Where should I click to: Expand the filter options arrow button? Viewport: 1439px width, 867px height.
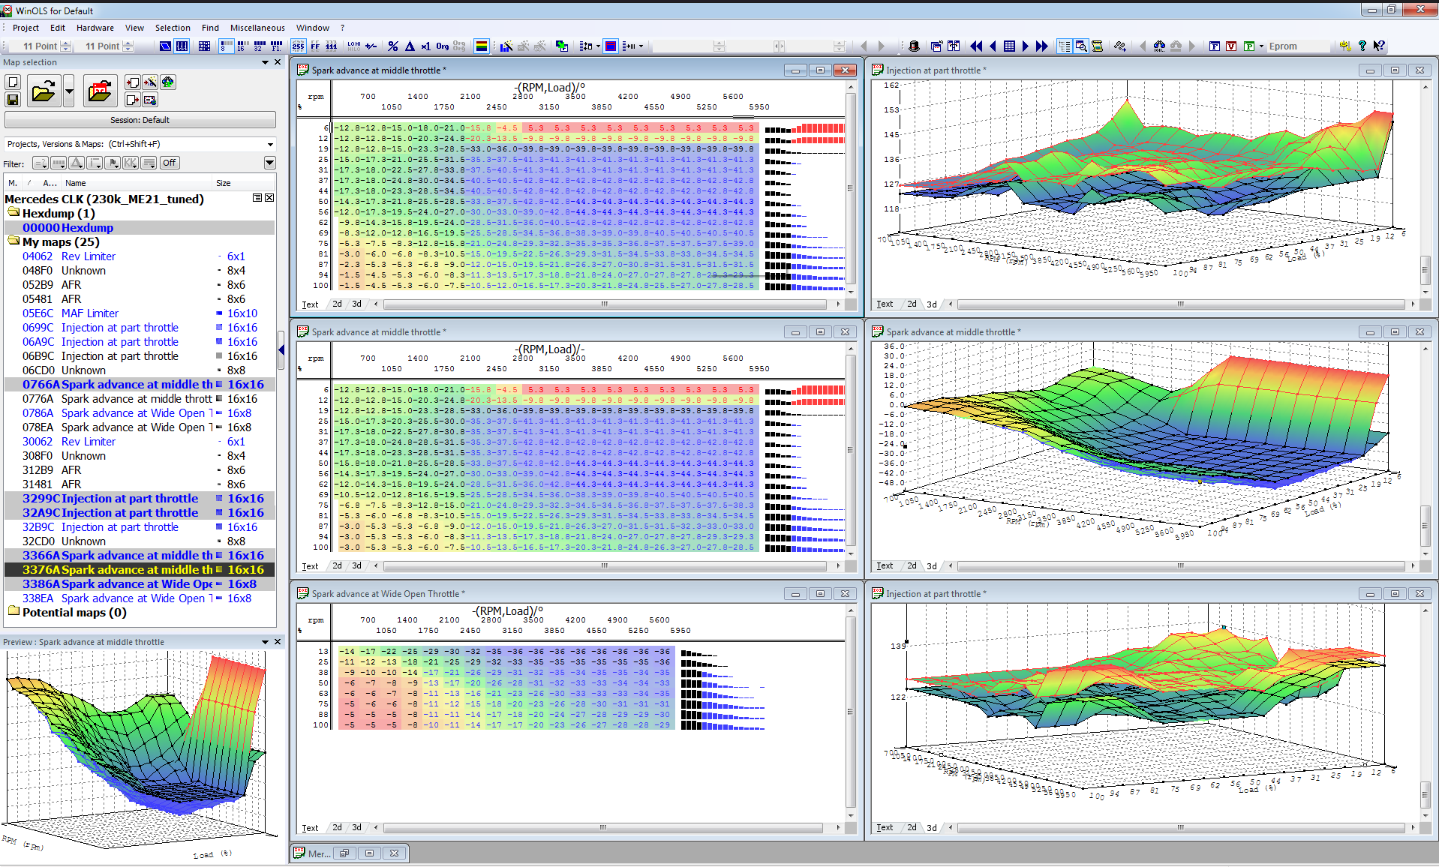coord(269,163)
